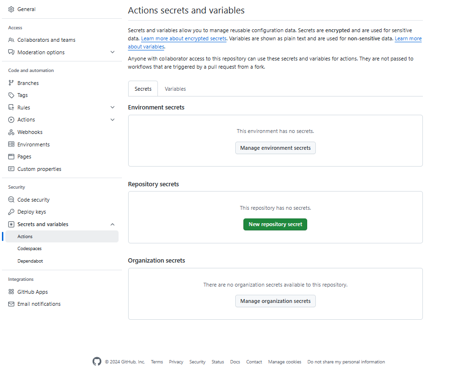This screenshot has width=456, height=373.
Task: Select Actions under Secrets and variables
Action: [62, 237]
